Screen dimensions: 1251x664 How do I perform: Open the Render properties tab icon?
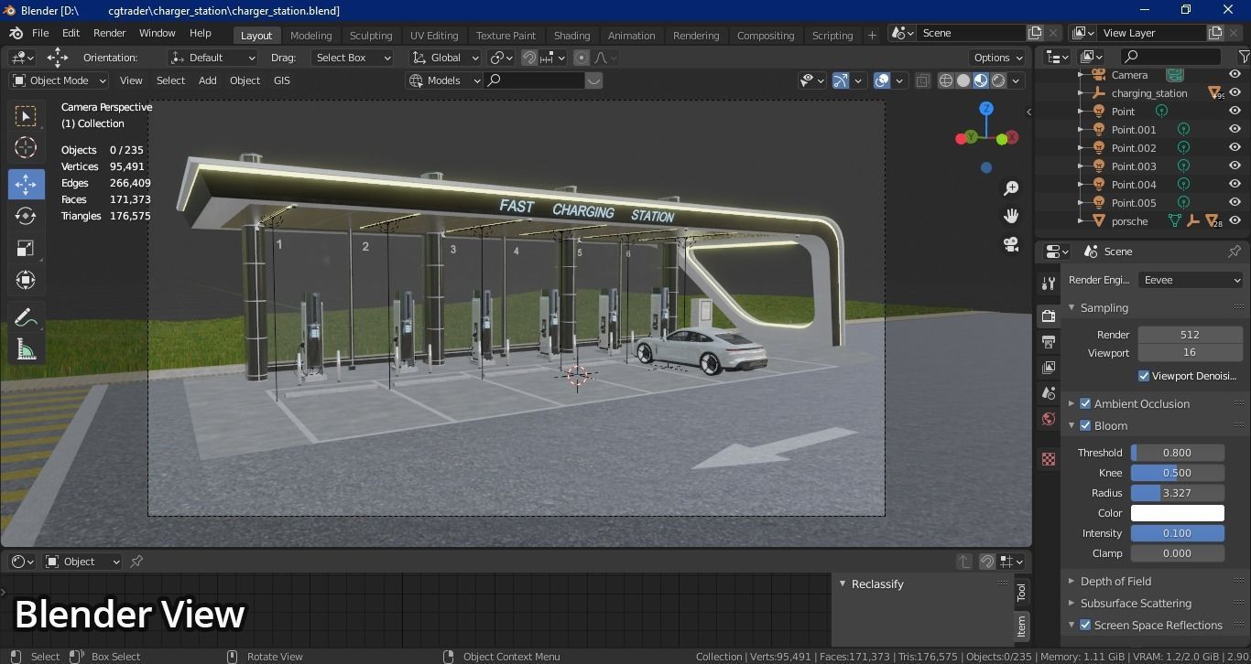1049,316
